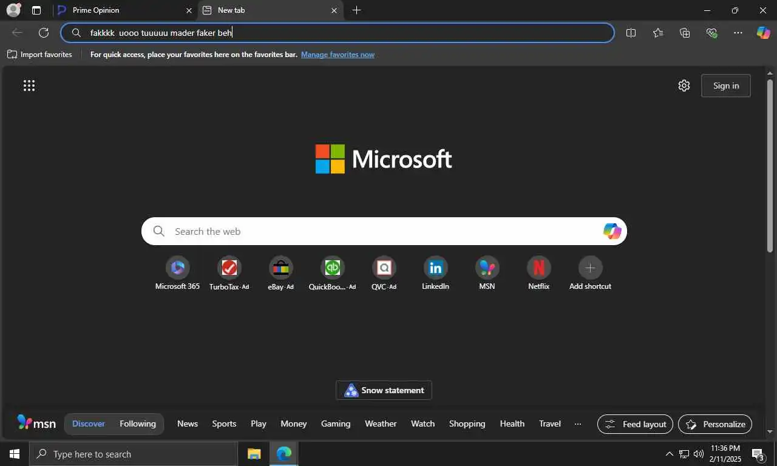Open QVC ad shortcut

[384, 273]
